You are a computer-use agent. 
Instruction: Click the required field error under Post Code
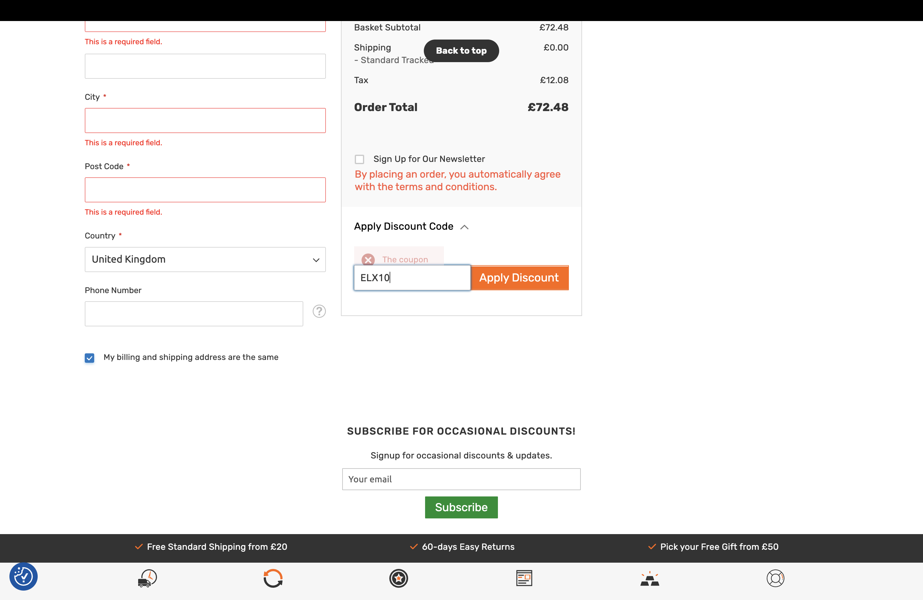click(123, 212)
